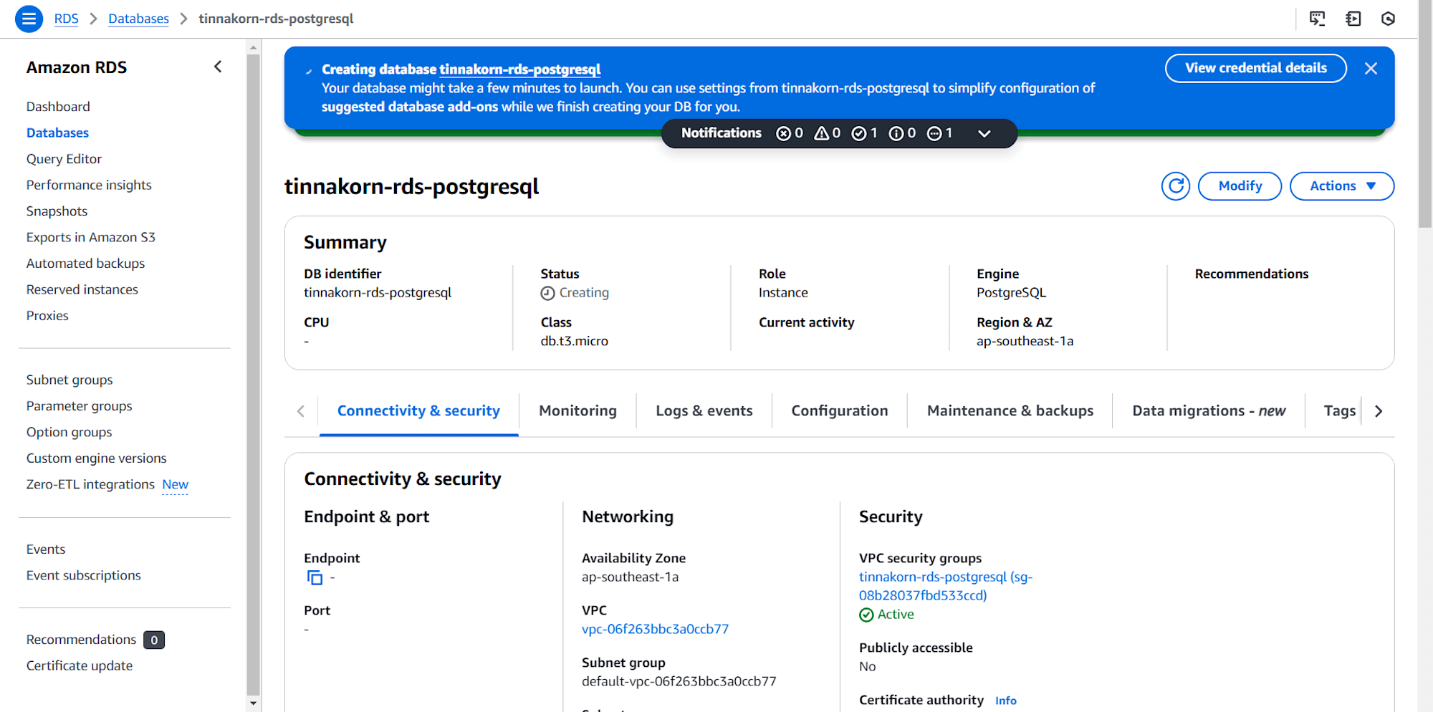Click the page vertical scrollbar thumb
1433x712 pixels.
pyautogui.click(x=1425, y=115)
